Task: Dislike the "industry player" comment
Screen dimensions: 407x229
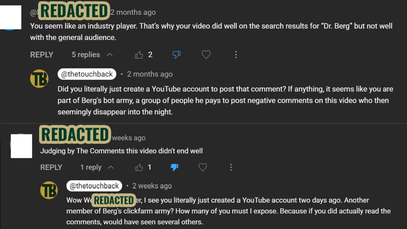Action: coord(176,55)
